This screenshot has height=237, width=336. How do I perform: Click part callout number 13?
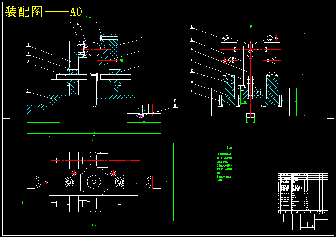192,91
